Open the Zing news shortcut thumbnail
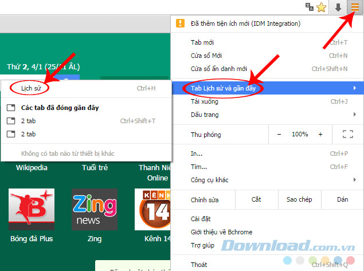The height and width of the screenshot is (271, 364). pyautogui.click(x=95, y=209)
